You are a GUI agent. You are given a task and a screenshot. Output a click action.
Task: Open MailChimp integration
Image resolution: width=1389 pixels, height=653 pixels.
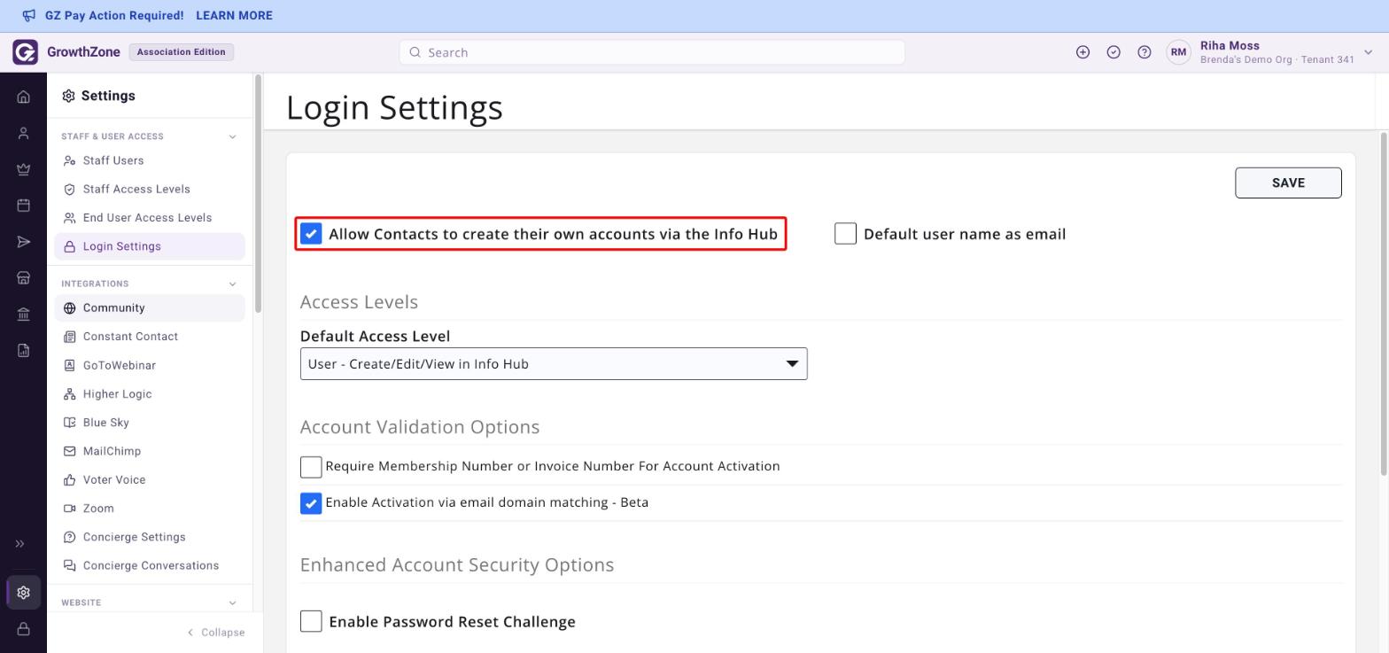point(150,451)
